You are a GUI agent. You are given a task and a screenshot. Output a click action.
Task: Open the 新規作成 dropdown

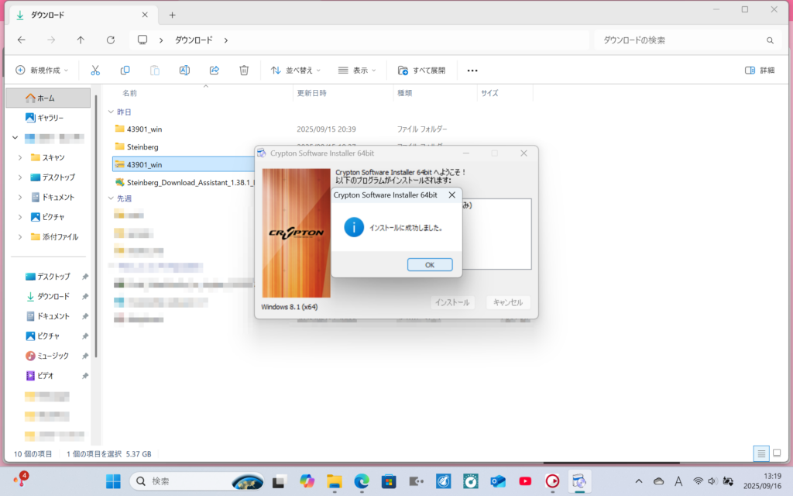pos(43,70)
